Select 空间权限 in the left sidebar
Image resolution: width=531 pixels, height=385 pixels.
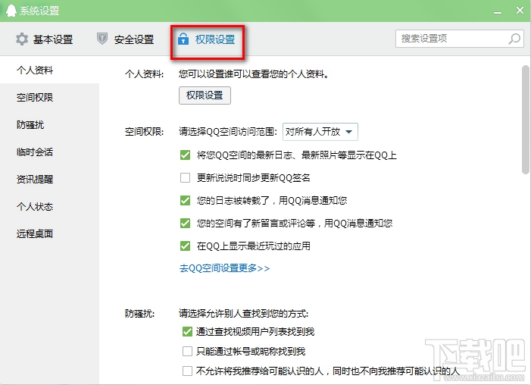tap(35, 98)
